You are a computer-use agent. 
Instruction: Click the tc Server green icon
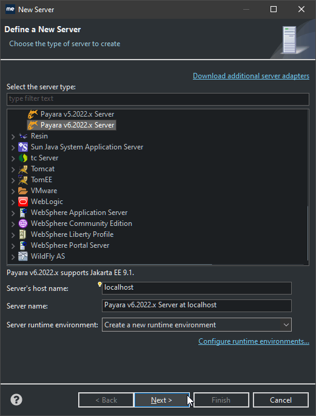pyautogui.click(x=23, y=158)
